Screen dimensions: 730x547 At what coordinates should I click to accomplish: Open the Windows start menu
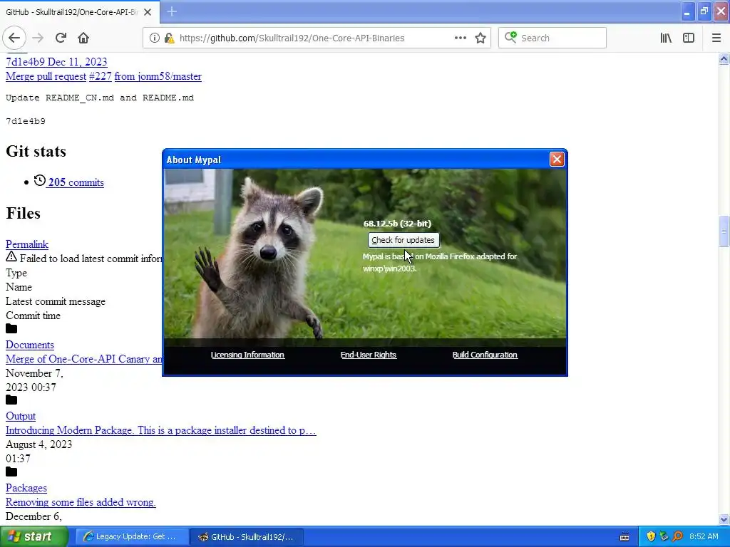tap(34, 537)
